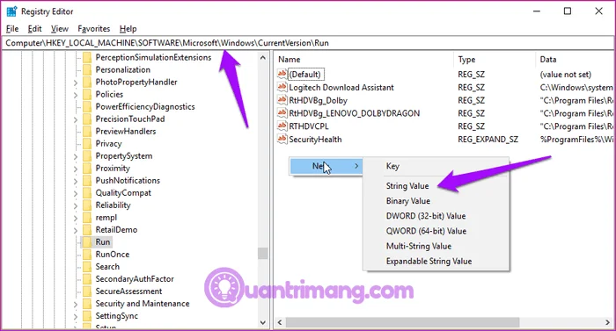
Task: Click the values pane scroll right arrow
Action: point(607,322)
